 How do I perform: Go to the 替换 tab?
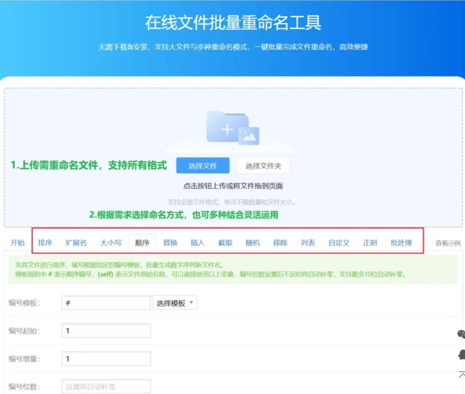pyautogui.click(x=170, y=243)
